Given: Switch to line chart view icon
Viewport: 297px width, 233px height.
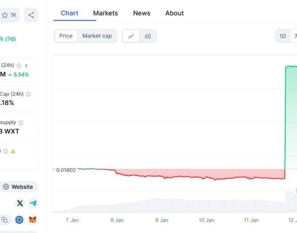Looking at the screenshot, I should point(131,36).
